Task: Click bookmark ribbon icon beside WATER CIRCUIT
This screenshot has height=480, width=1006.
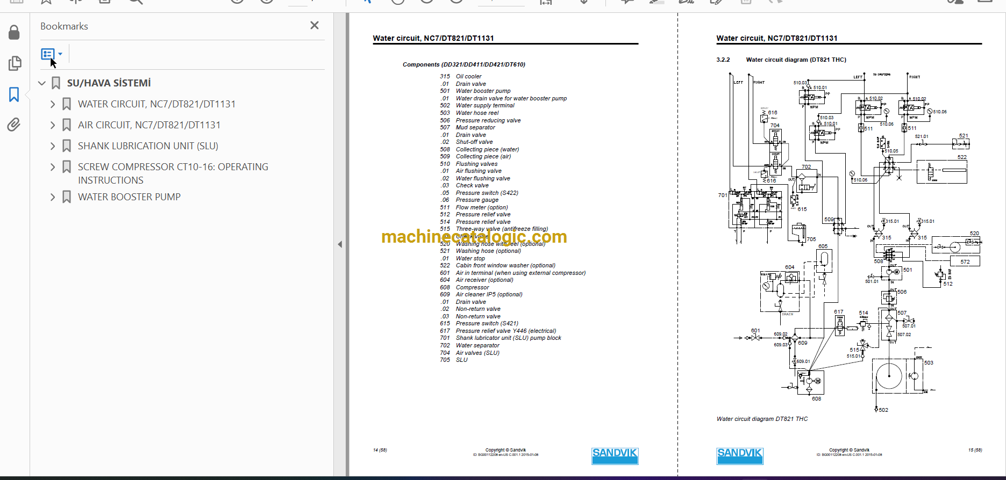Action: [67, 104]
